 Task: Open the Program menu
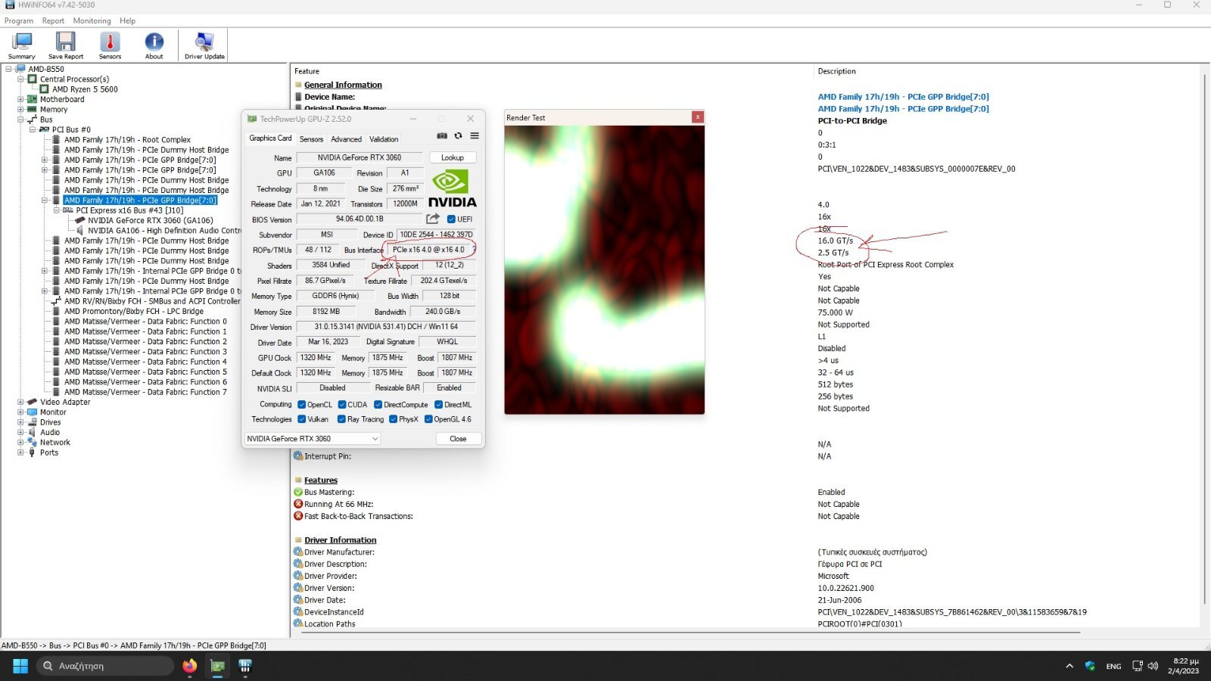(x=19, y=20)
